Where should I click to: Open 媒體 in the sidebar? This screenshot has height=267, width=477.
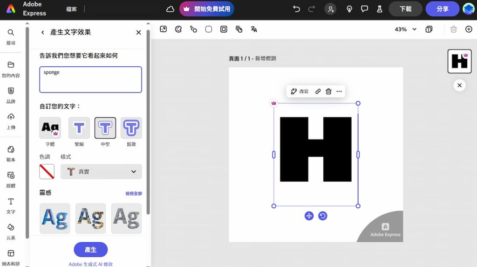pyautogui.click(x=11, y=180)
